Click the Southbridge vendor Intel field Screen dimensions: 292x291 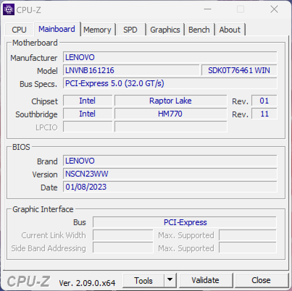click(88, 114)
